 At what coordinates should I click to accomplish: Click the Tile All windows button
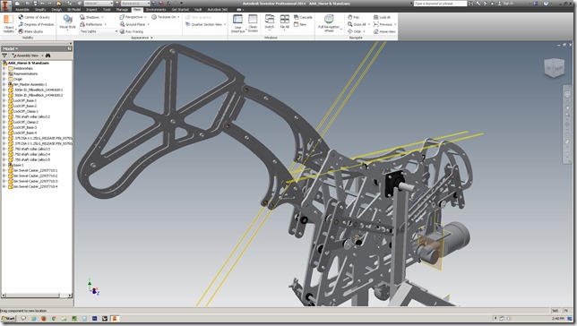284,22
